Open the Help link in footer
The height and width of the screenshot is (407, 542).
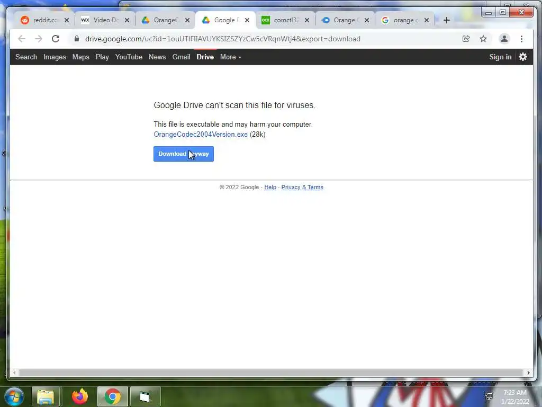(x=270, y=187)
